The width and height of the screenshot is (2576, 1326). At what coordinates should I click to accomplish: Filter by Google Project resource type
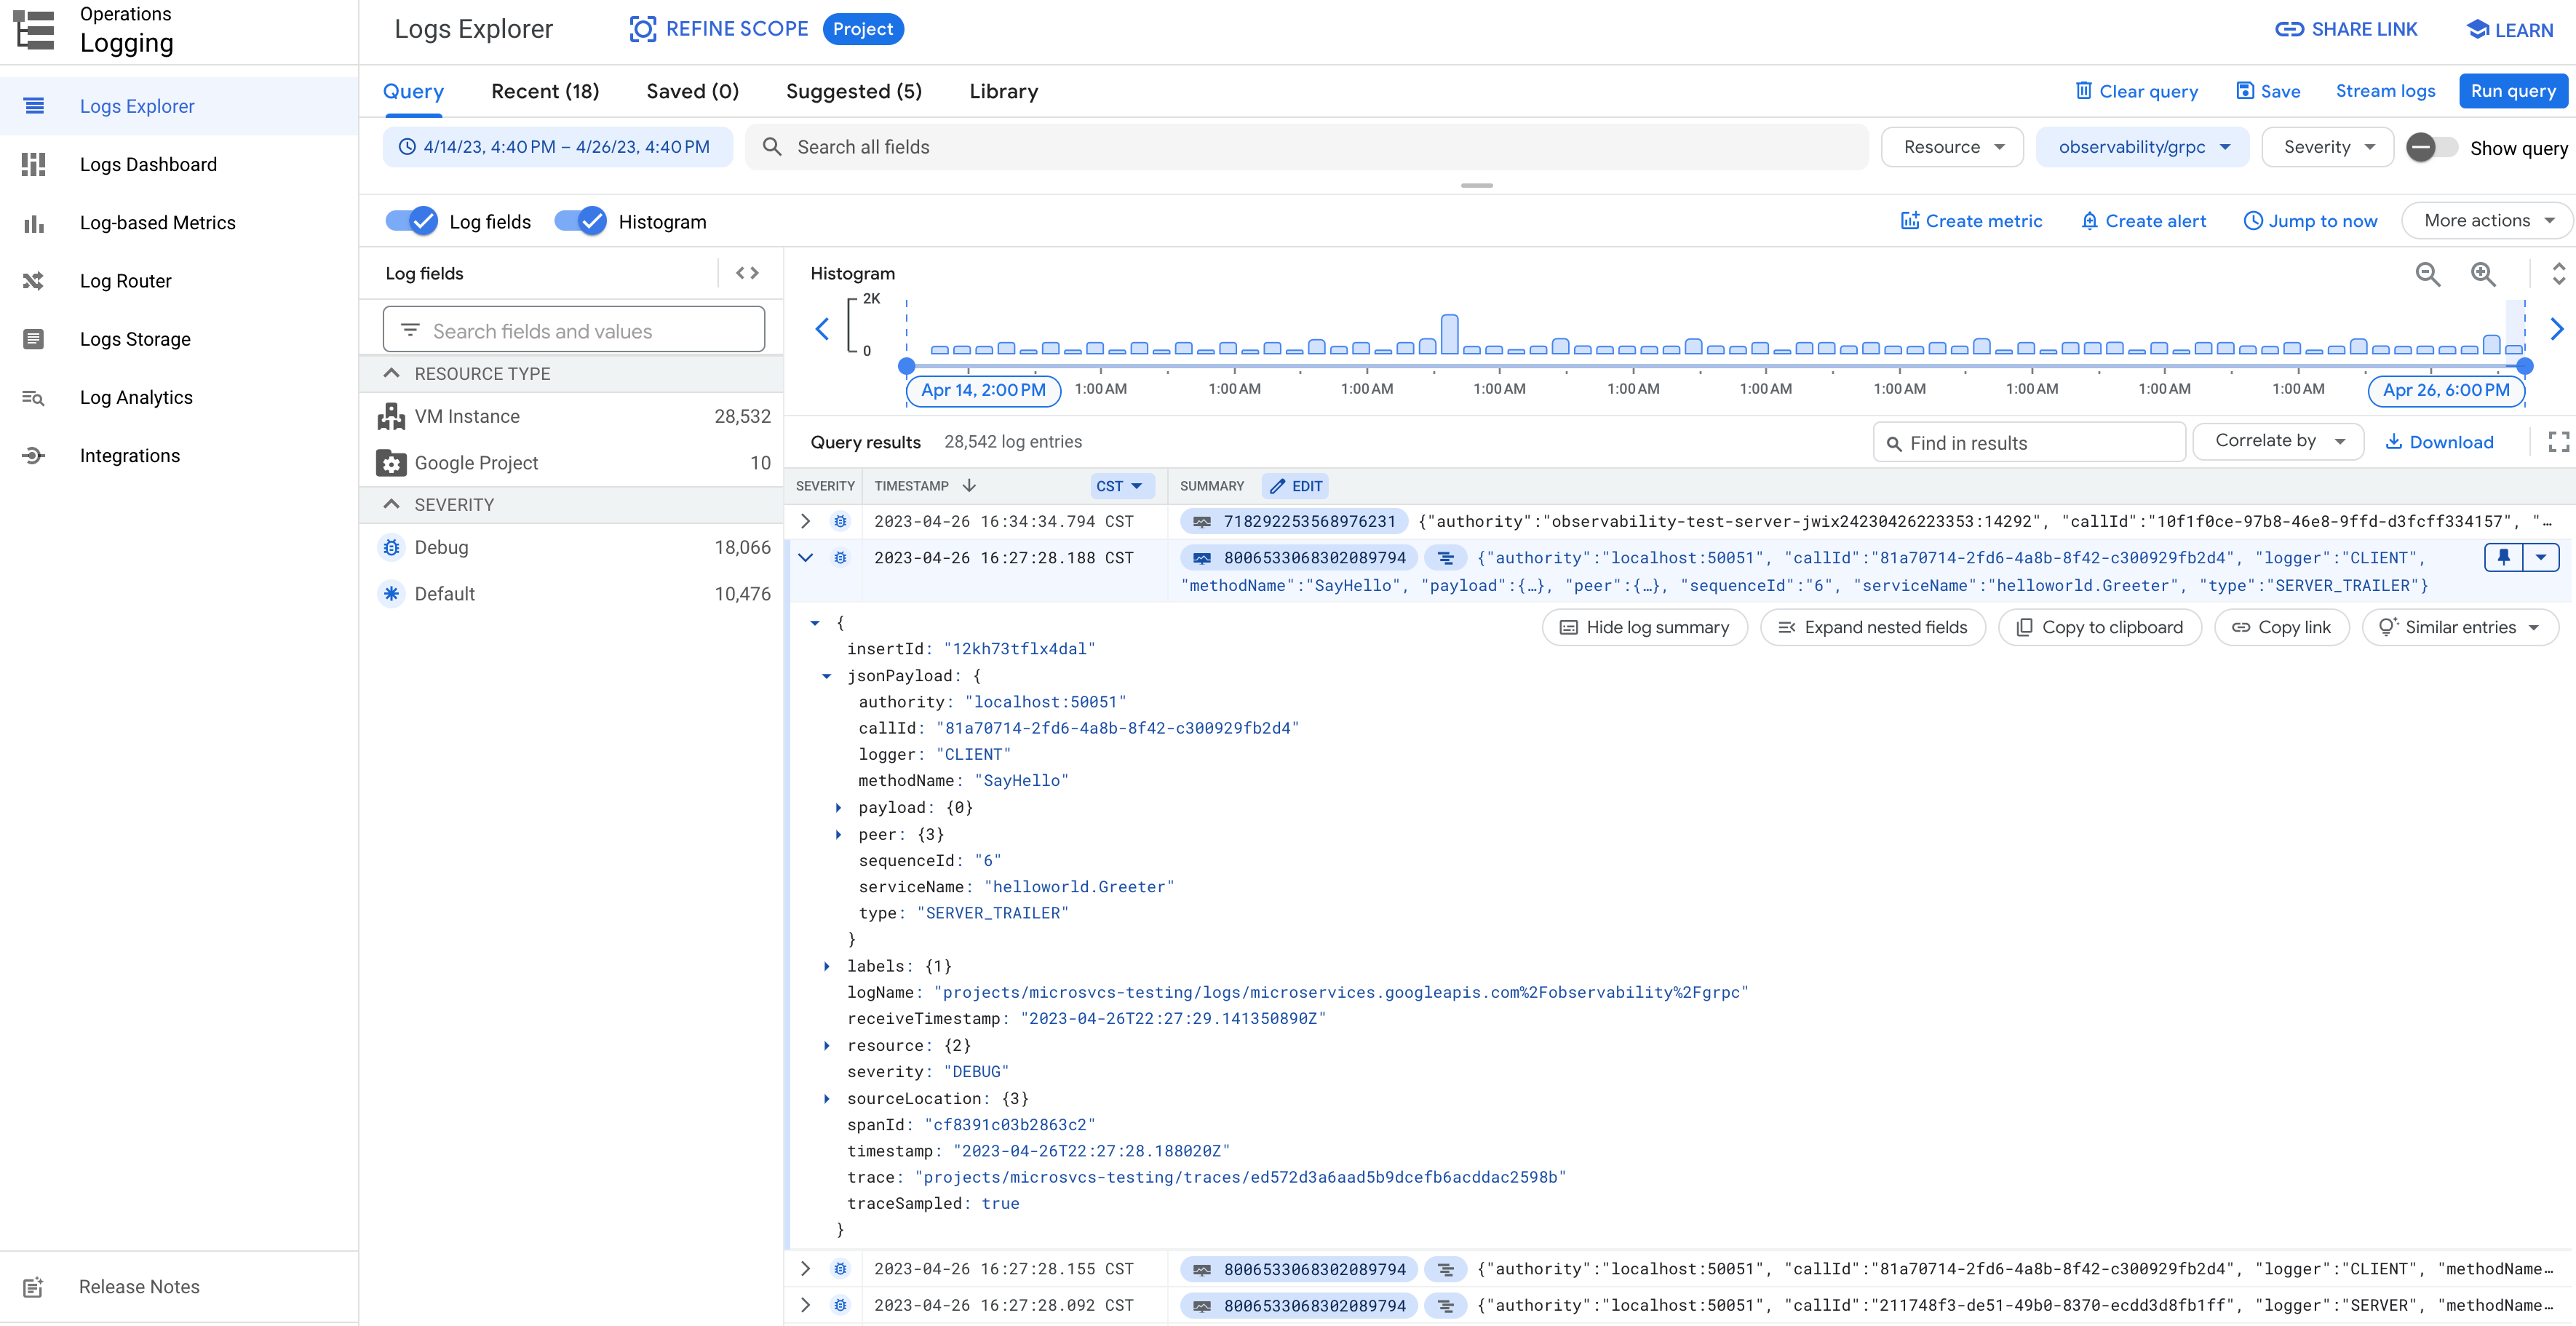coord(572,463)
